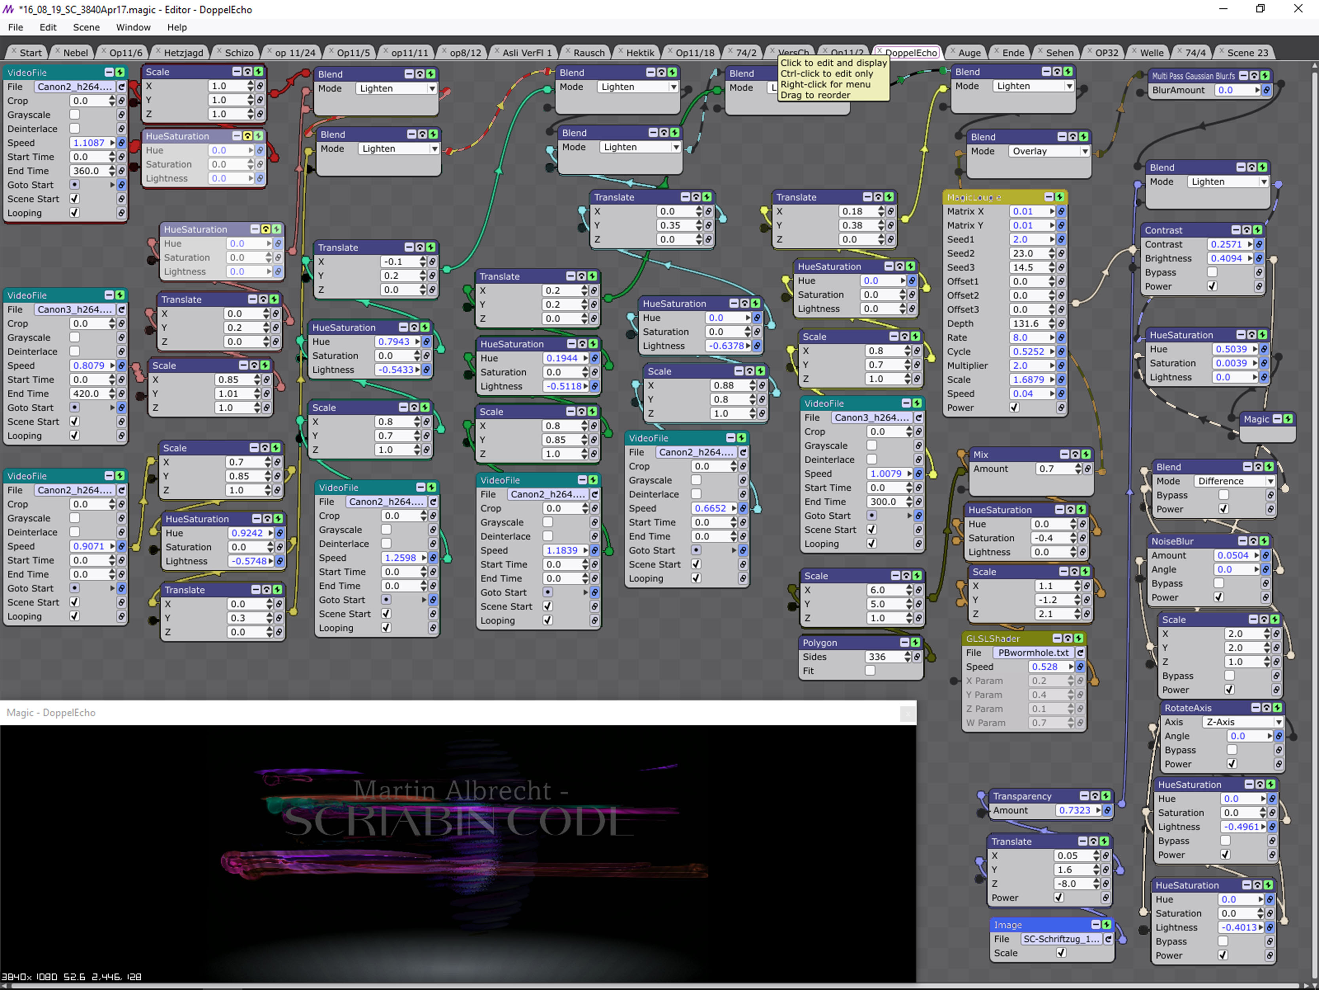This screenshot has height=990, width=1319.
Task: Click the link icon beside BlurAmount
Action: 1266,90
